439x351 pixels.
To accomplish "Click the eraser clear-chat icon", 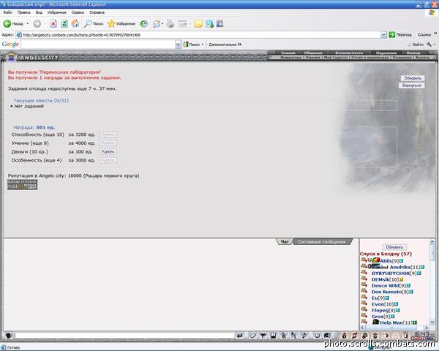I will click(x=252, y=335).
